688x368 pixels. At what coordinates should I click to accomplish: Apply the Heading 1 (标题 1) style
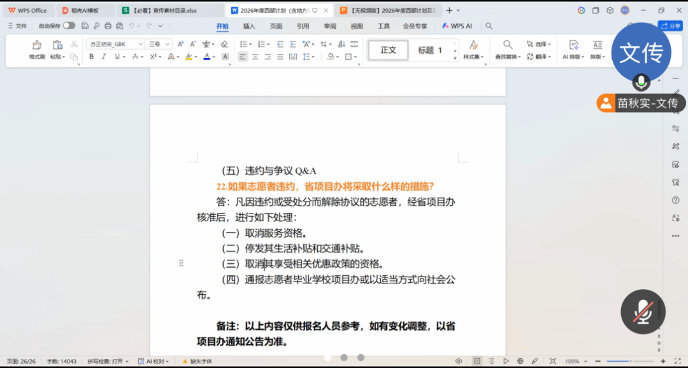429,50
